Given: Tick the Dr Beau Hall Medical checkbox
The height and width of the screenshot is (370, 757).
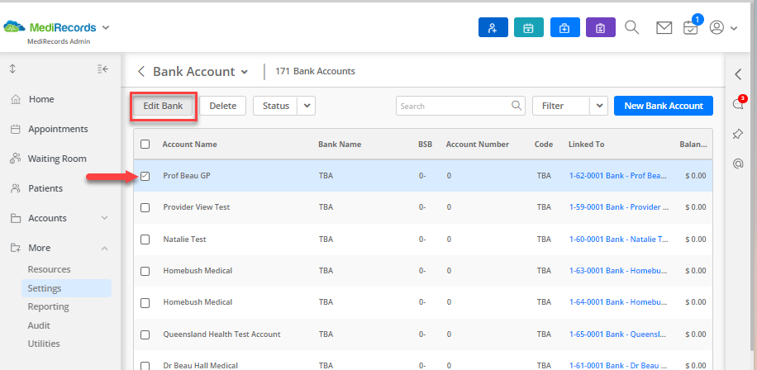Looking at the screenshot, I should (145, 366).
